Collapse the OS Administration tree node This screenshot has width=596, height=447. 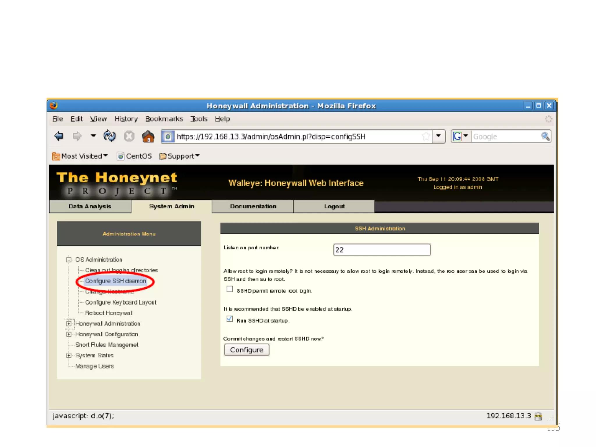[69, 260]
